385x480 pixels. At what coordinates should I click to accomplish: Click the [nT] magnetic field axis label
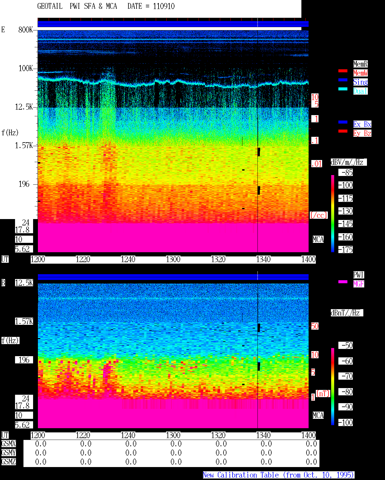pyautogui.click(x=323, y=394)
